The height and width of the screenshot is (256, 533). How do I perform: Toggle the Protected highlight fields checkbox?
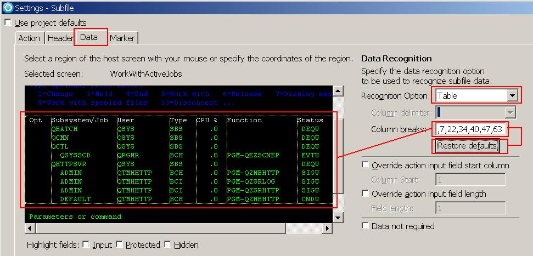click(119, 244)
